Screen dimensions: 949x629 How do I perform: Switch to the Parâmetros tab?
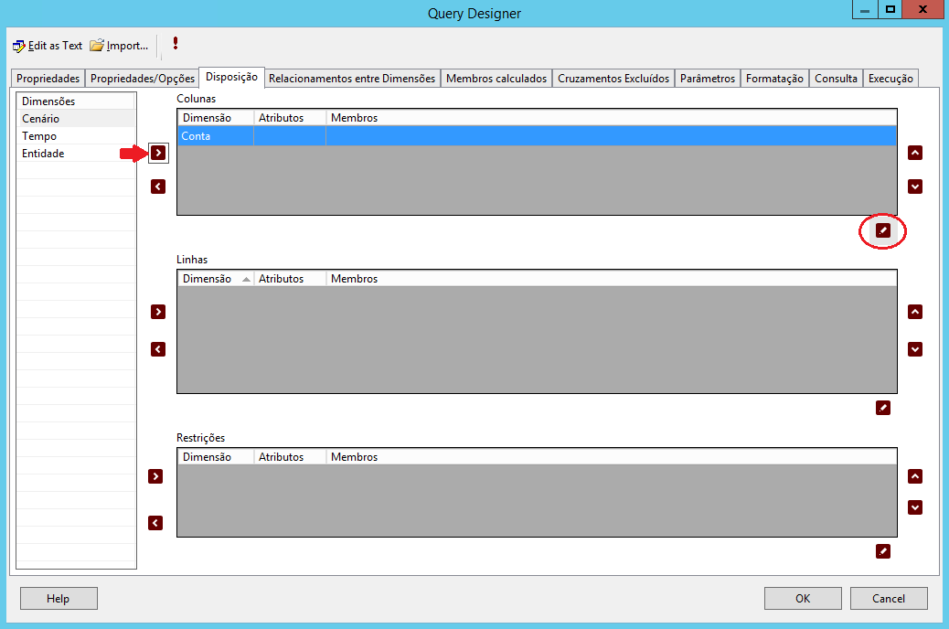(708, 79)
